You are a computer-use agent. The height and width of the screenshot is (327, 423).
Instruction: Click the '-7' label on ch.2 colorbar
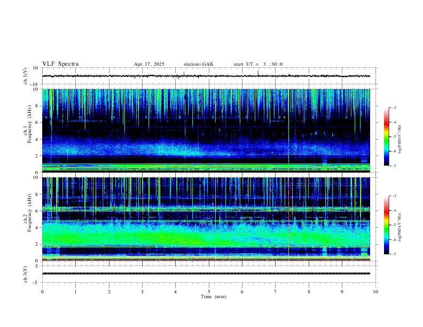(x=394, y=254)
